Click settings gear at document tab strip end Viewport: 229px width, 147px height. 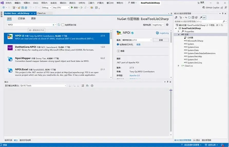tap(171, 13)
